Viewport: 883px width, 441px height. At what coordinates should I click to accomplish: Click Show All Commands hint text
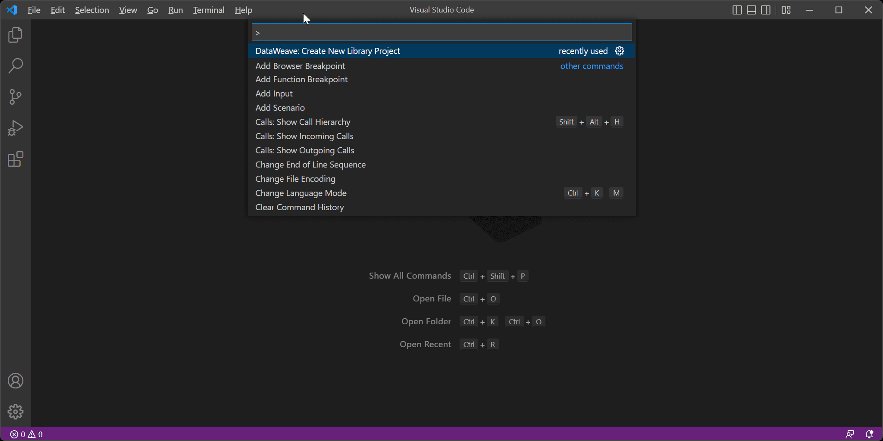coord(410,276)
